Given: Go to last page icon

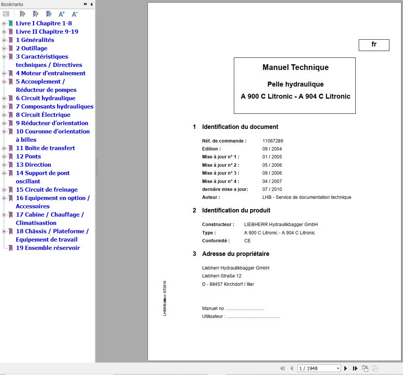Looking at the screenshot, I should [x=355, y=368].
